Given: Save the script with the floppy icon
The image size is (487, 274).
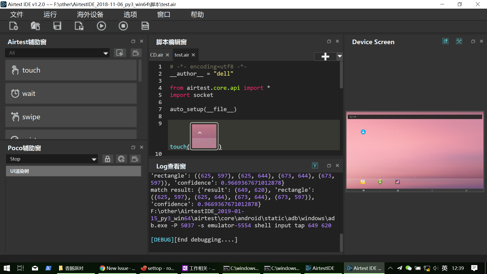Looking at the screenshot, I should [57, 26].
